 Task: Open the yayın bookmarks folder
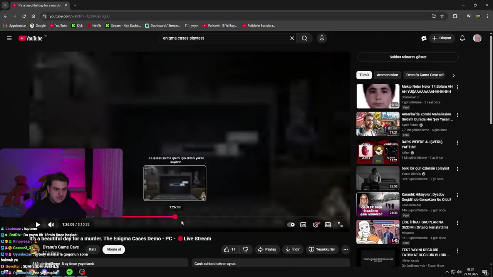(192, 26)
